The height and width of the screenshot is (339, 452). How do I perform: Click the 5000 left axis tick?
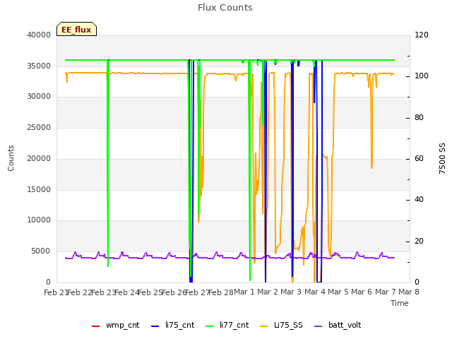point(41,251)
